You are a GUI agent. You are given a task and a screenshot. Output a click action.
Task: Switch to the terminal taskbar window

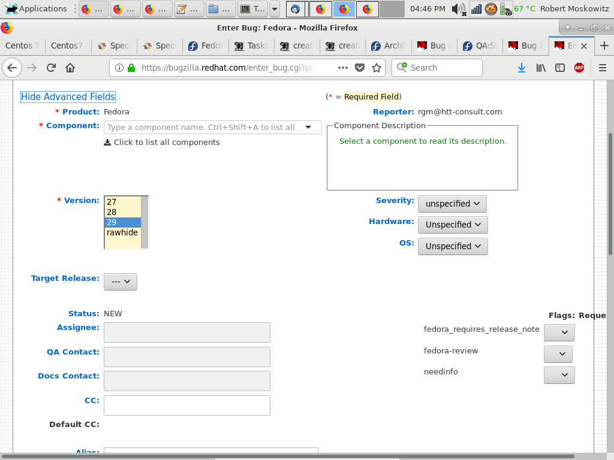pyautogui.click(x=252, y=8)
